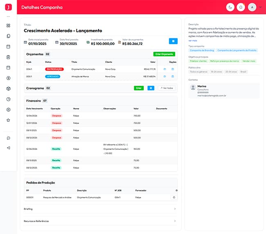This screenshot has height=234, width=266.
Task: Open document icon for job 005/1
Action: click(173, 76)
